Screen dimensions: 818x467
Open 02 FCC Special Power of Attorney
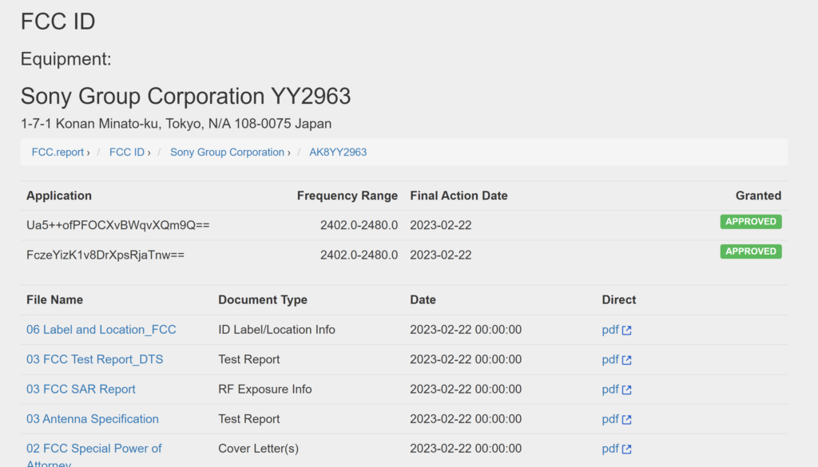93,449
